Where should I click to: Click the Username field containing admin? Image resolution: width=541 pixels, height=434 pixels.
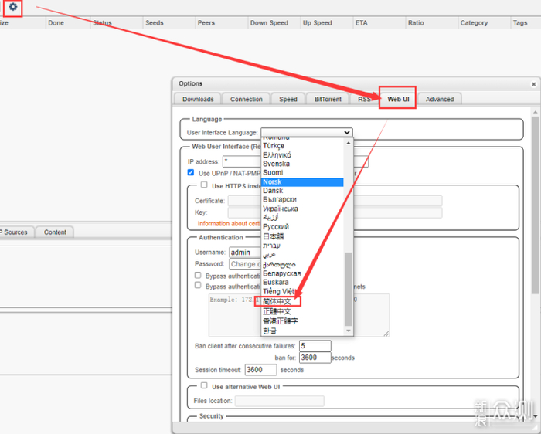click(x=245, y=253)
